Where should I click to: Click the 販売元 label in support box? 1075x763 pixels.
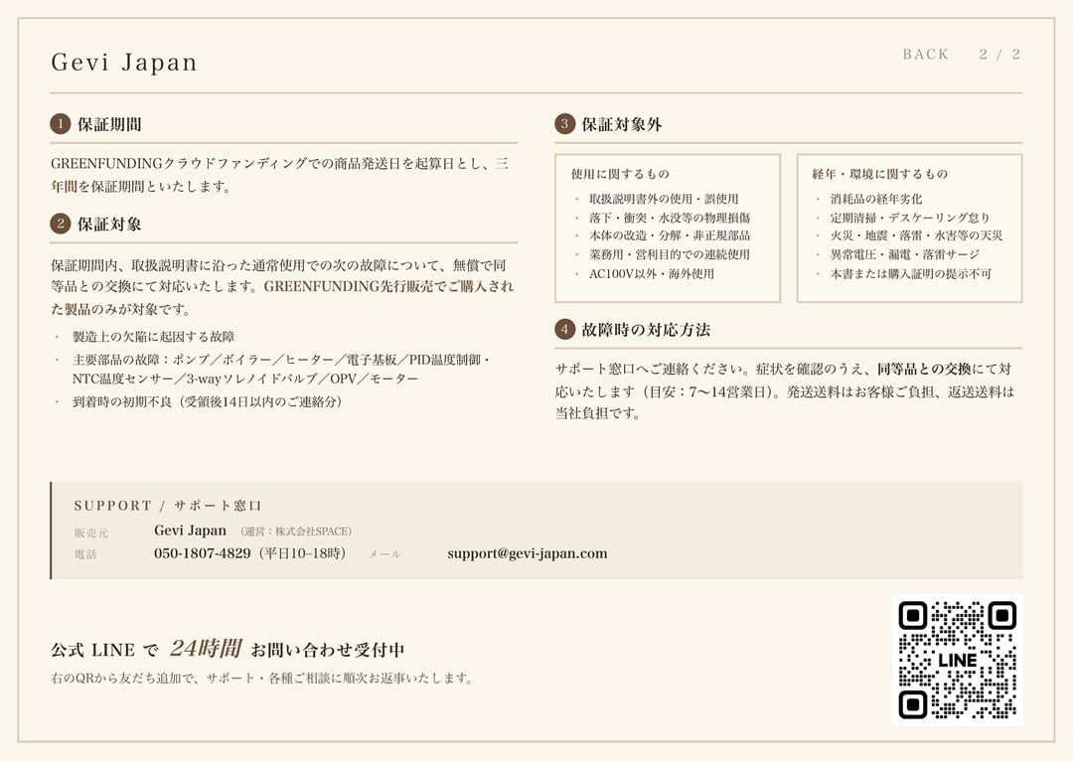tap(91, 533)
